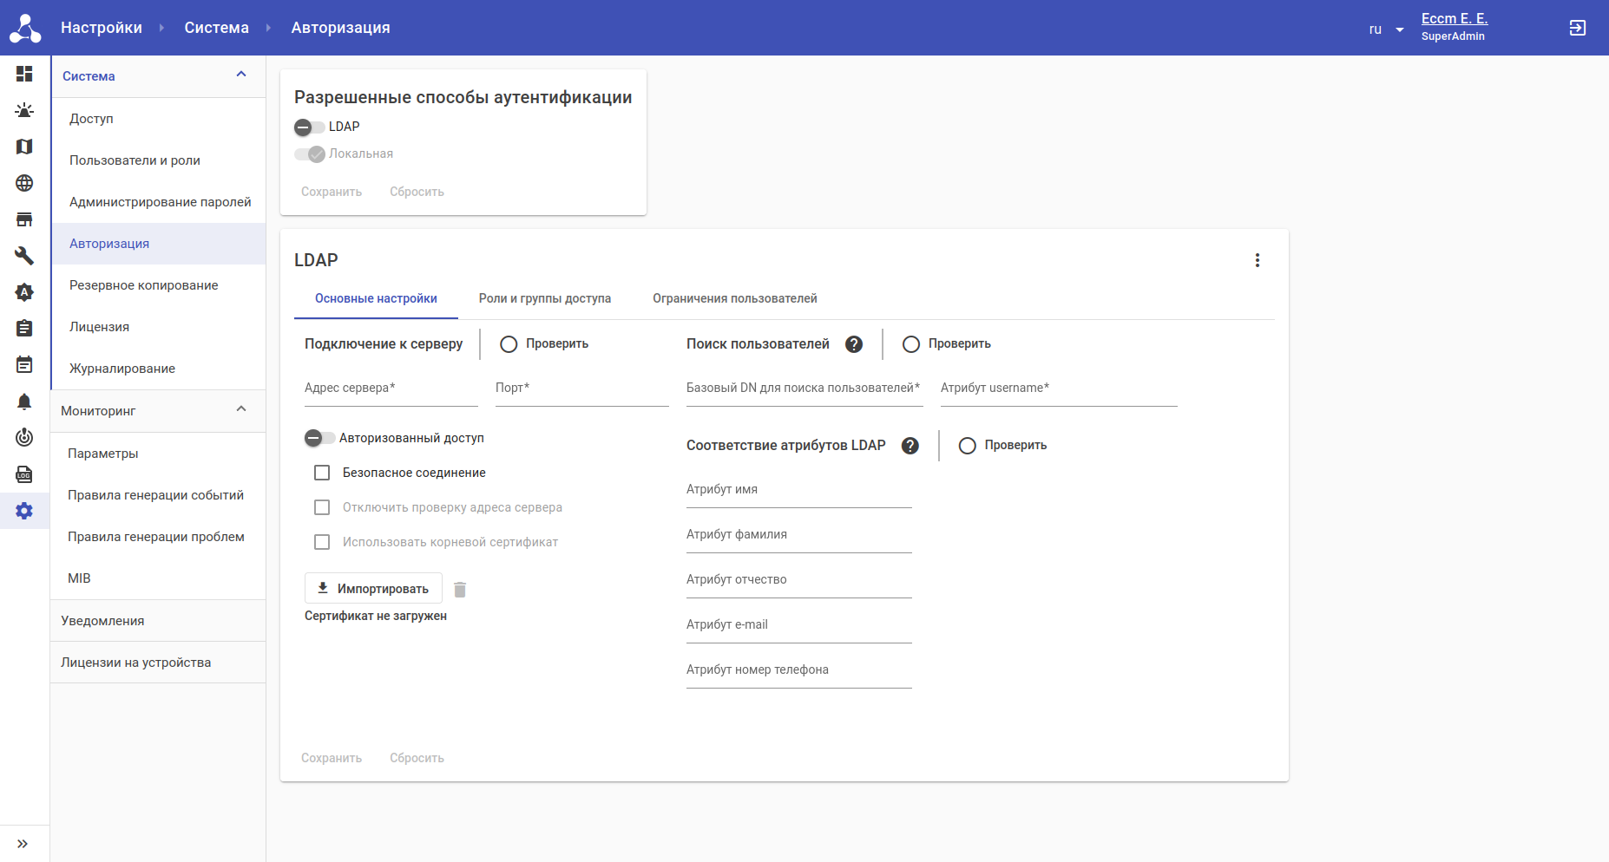The width and height of the screenshot is (1609, 862).
Task: Click the Адрес сервера input field
Action: point(391,389)
